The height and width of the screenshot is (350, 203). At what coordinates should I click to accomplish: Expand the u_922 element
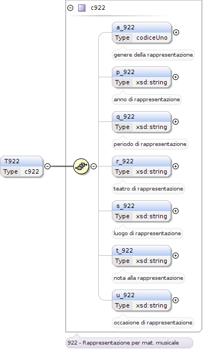pyautogui.click(x=176, y=300)
